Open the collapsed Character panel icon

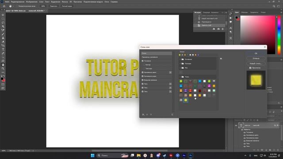(231, 28)
